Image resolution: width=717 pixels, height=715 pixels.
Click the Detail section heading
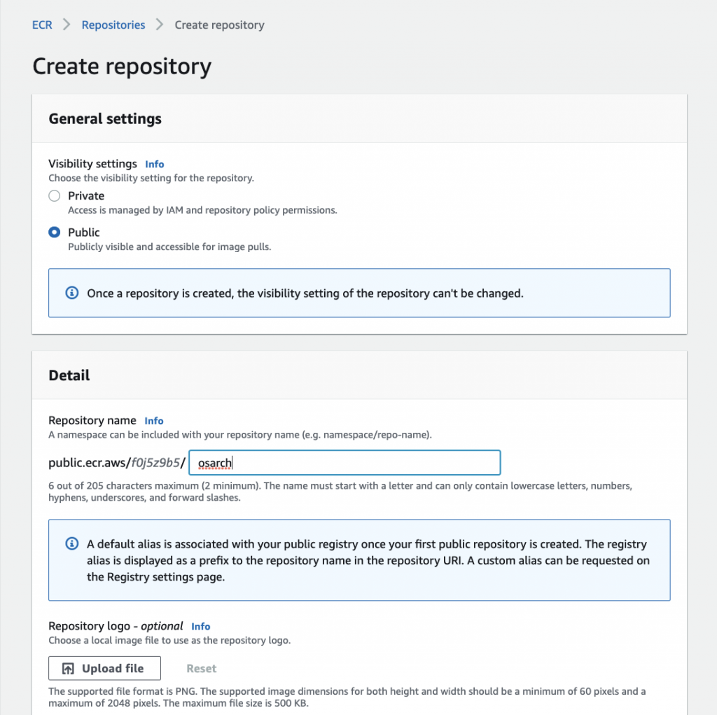point(69,375)
